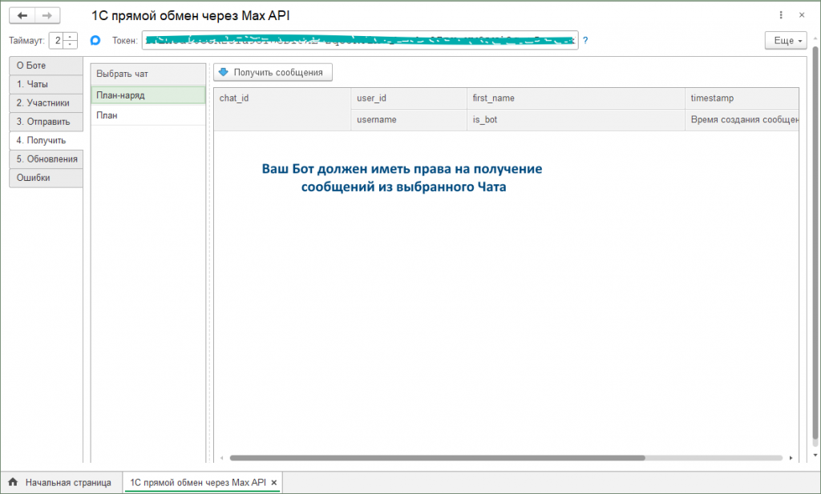Open the 5. Обновления tab
Image resolution: width=821 pixels, height=494 pixels.
46,159
